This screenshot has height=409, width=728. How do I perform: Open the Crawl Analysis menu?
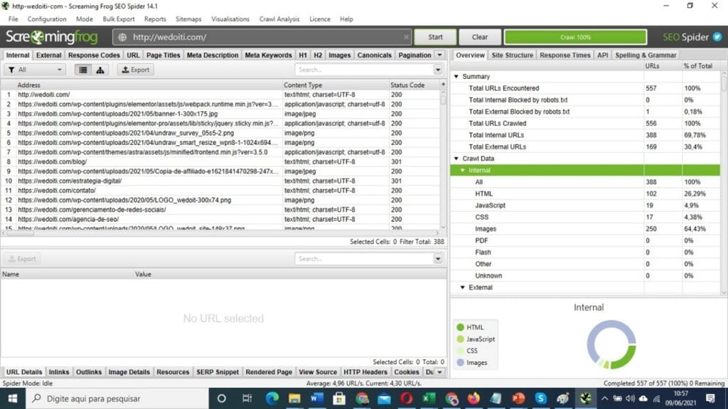[279, 19]
